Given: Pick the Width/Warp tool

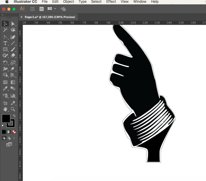Looking at the screenshot, I should pyautogui.click(x=5, y=69).
